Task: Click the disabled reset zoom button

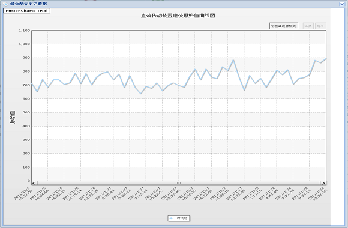Action: pyautogui.click(x=308, y=26)
